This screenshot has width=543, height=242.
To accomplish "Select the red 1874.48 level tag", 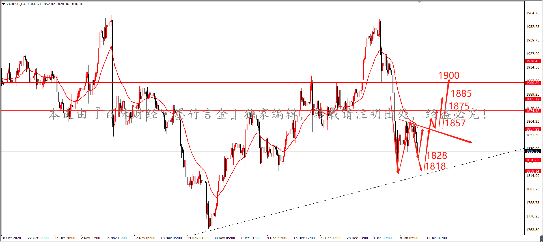I will [533, 111].
